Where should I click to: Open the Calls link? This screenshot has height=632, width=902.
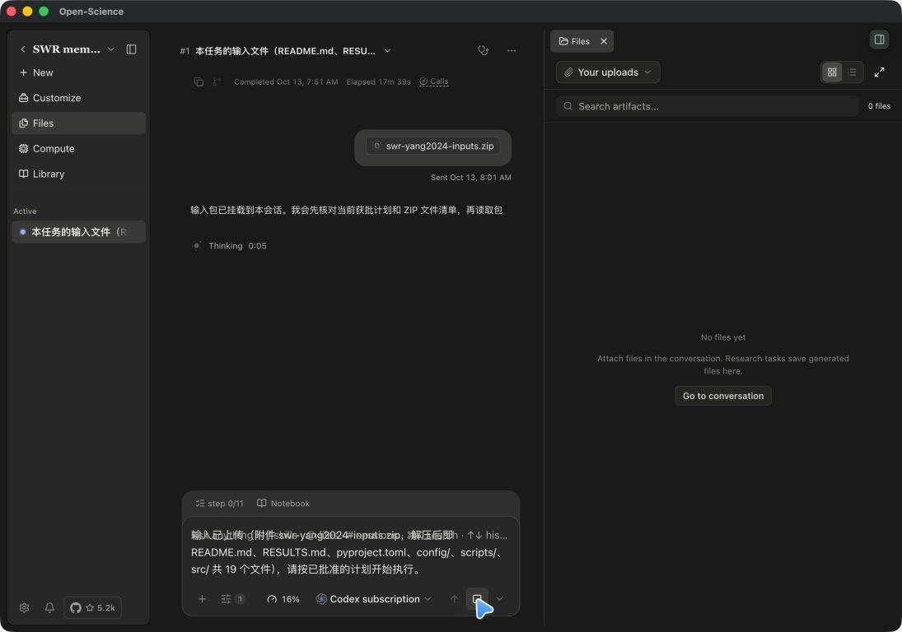pyautogui.click(x=434, y=81)
